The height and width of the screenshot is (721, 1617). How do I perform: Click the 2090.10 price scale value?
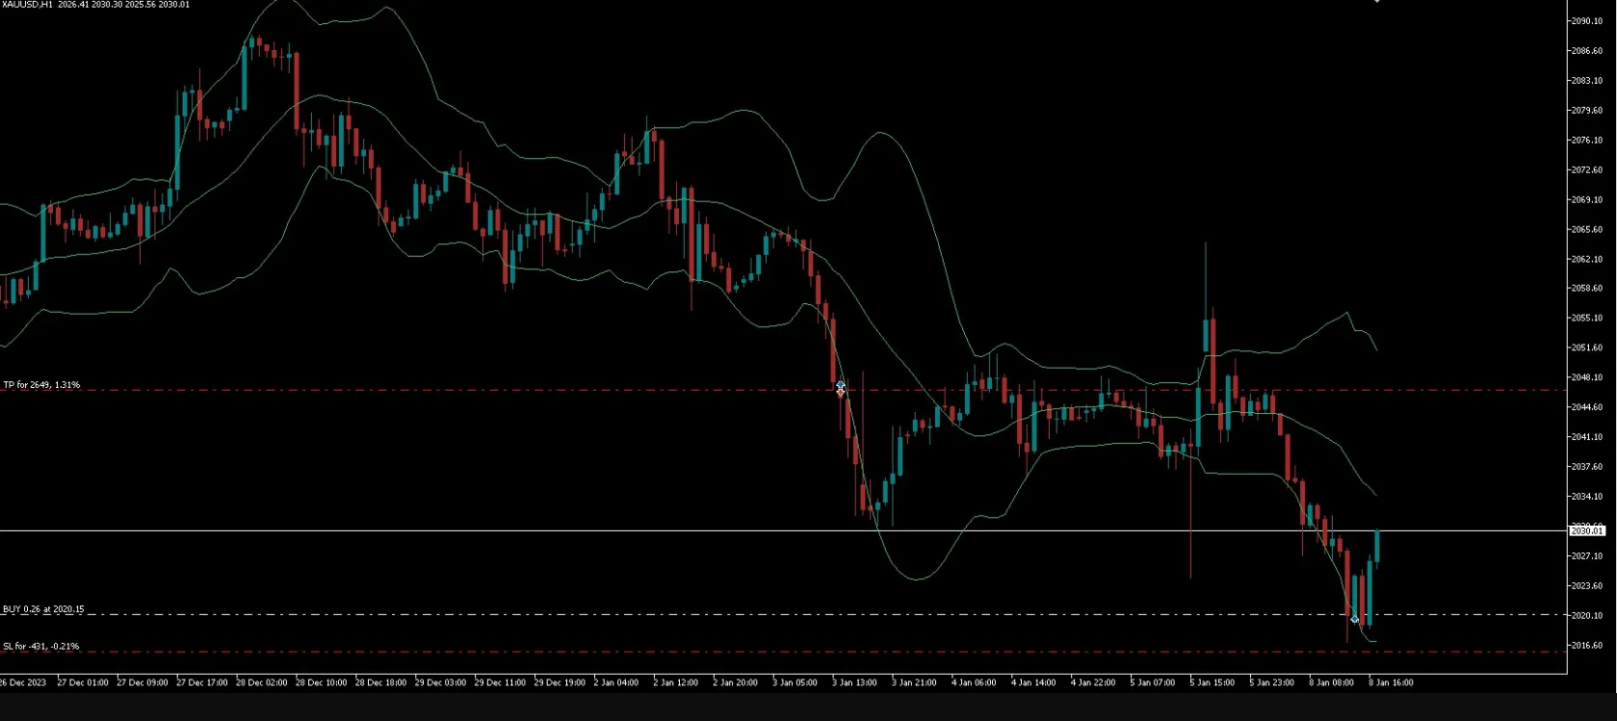click(1587, 21)
